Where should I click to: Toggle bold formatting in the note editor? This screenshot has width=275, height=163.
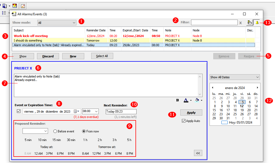[177, 100]
